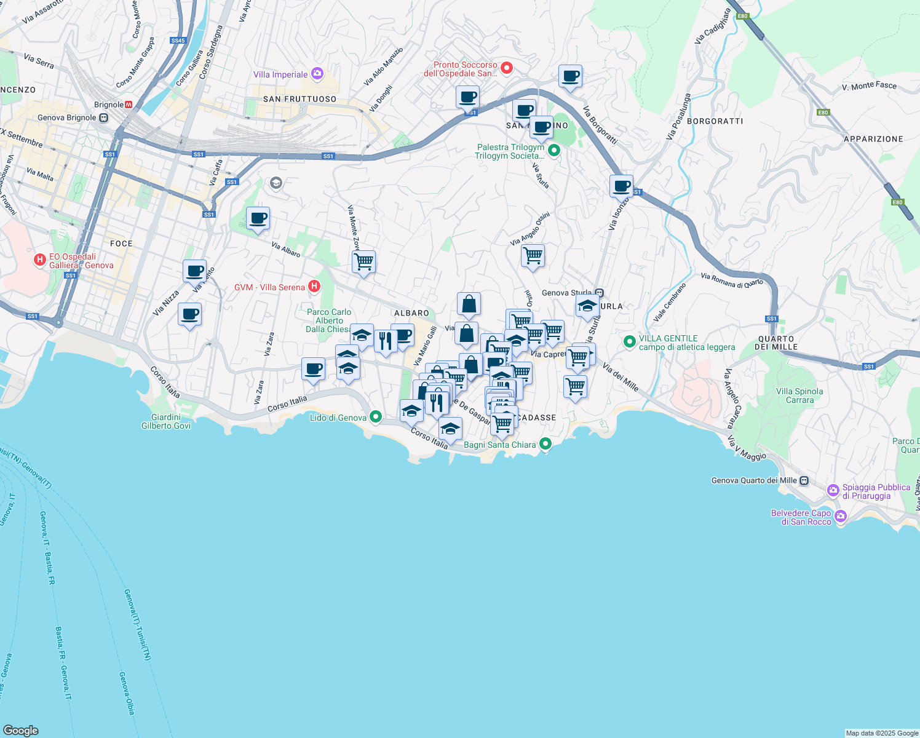Open the Genova Quarto dei Mille station icon

tap(804, 480)
